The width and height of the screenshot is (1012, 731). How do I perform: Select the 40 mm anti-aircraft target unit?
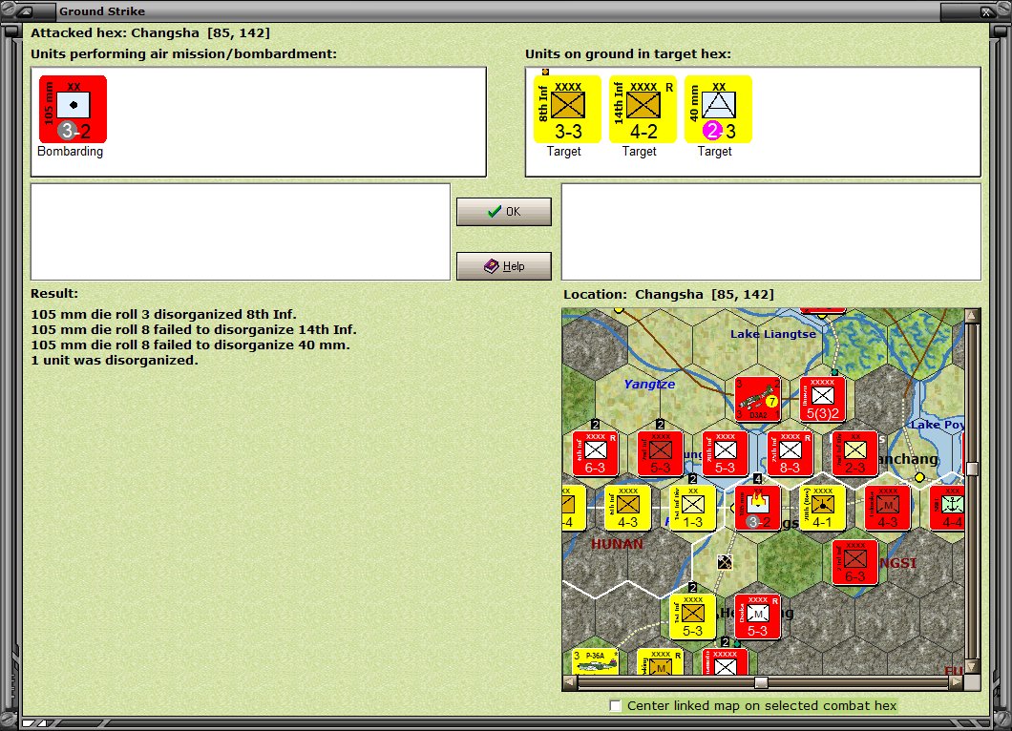(x=718, y=109)
